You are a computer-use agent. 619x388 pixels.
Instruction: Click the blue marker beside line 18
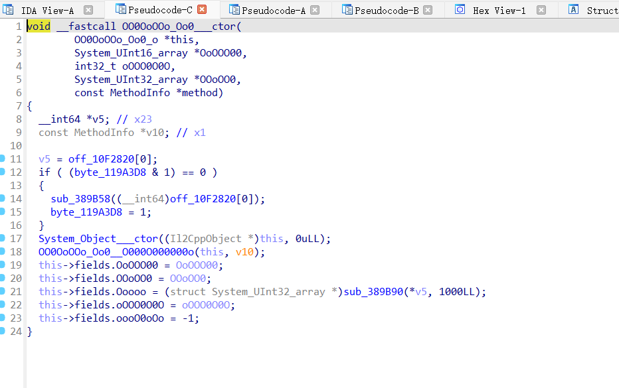[x=3, y=251]
